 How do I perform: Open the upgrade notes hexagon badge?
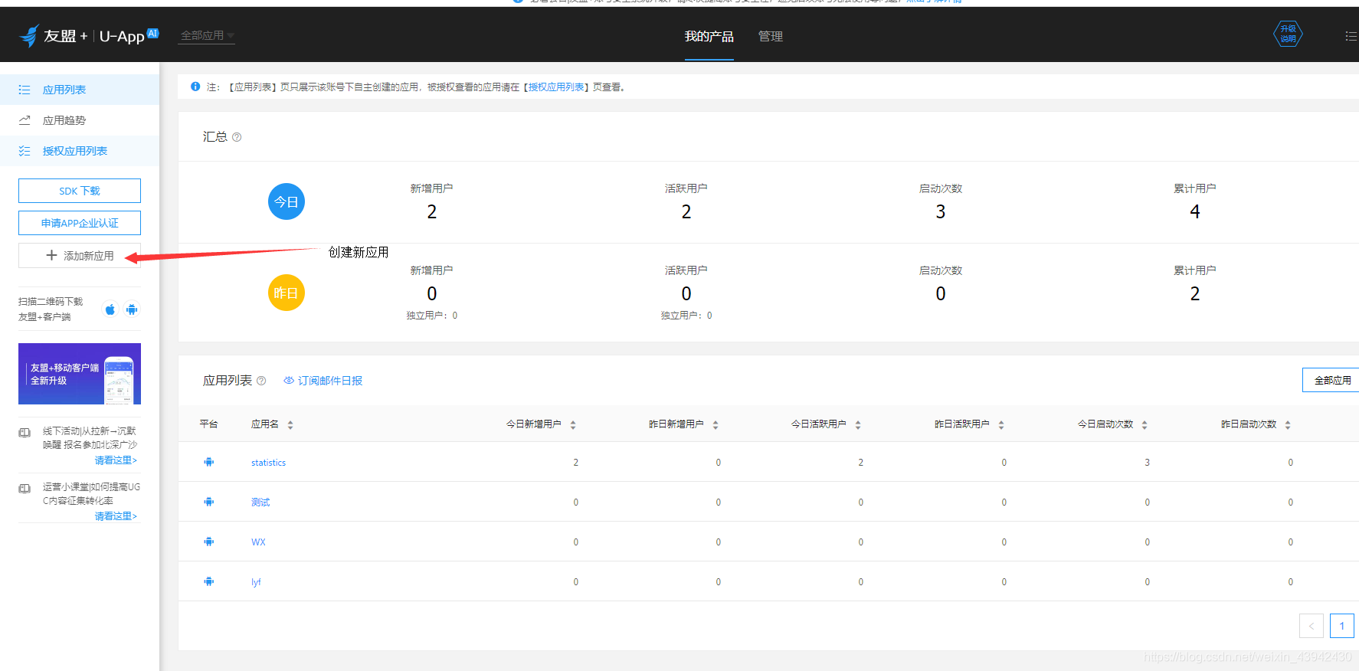1288,34
